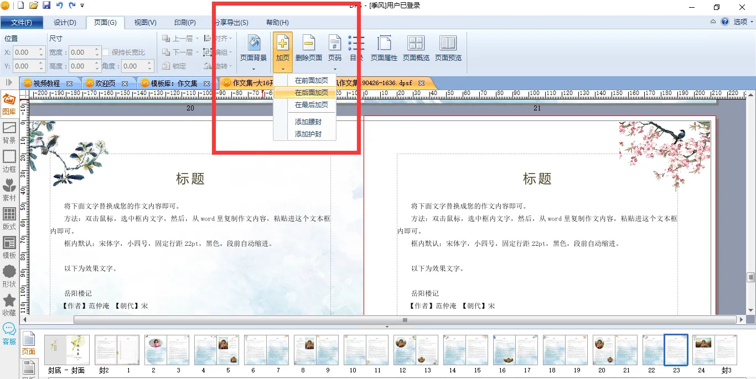
Task: Click the Redo arrow icon
Action: [72, 6]
